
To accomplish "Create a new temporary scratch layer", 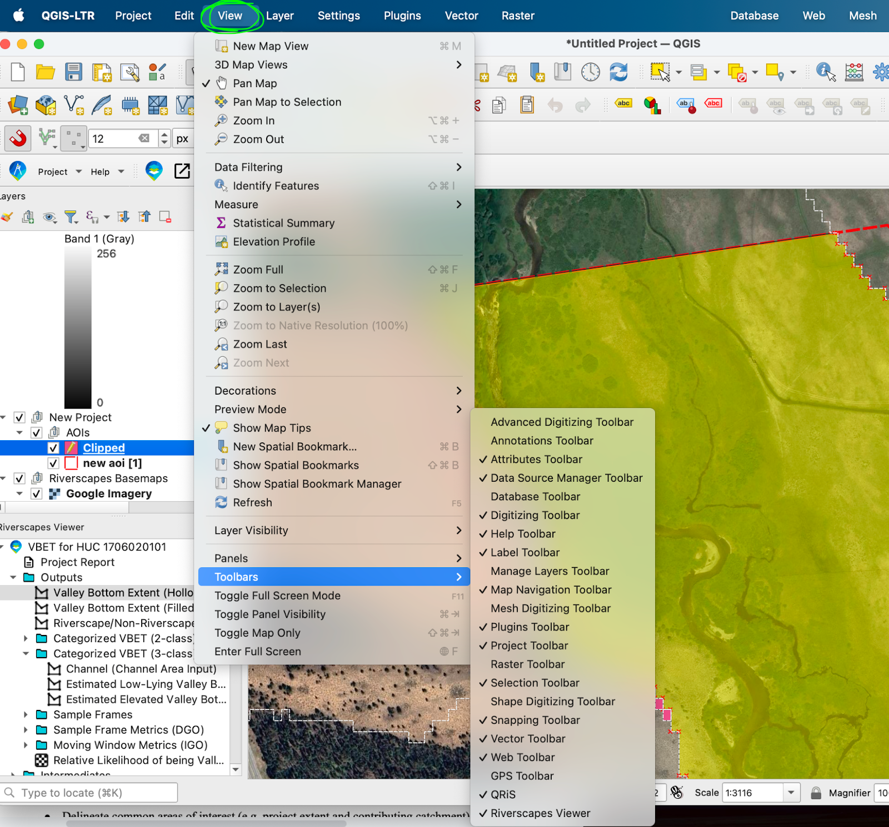I will 130,104.
